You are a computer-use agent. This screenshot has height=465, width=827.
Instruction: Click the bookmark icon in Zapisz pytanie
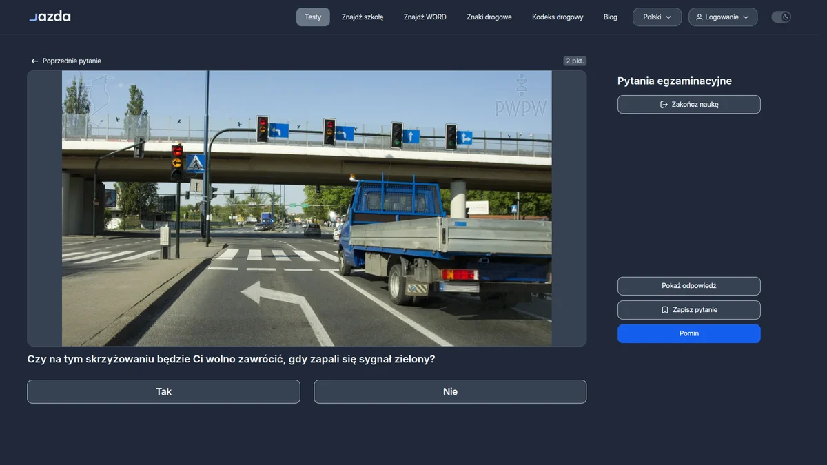tap(665, 310)
